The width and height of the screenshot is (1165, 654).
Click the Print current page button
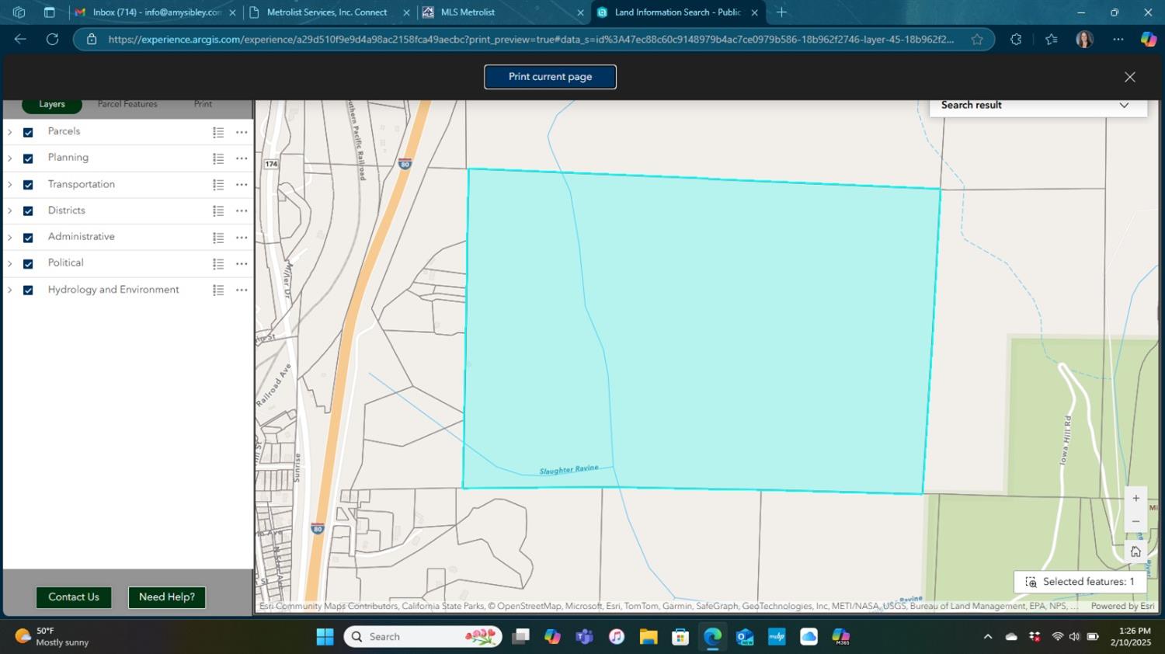click(550, 77)
